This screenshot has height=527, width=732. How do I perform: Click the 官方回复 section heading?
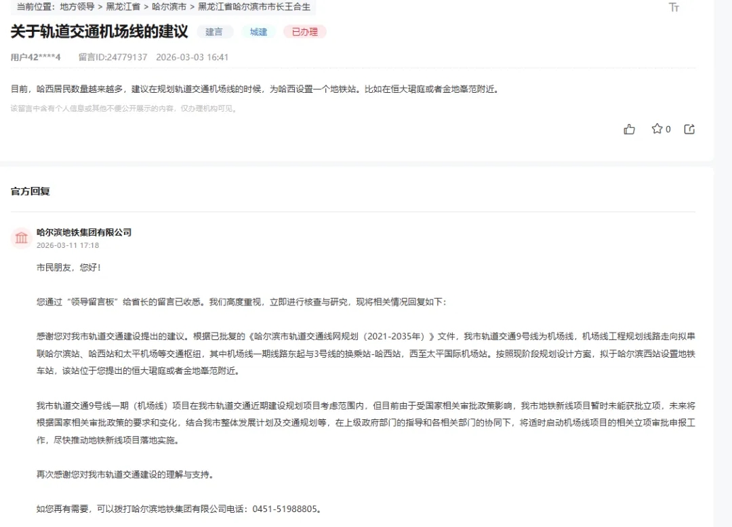30,191
